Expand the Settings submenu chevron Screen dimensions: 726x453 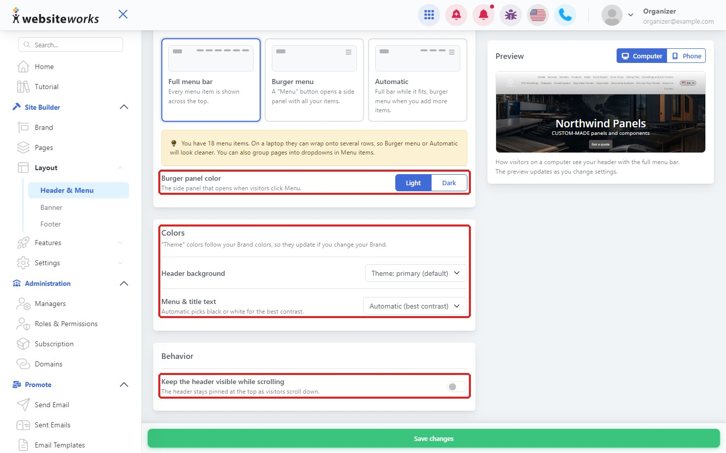tap(120, 263)
